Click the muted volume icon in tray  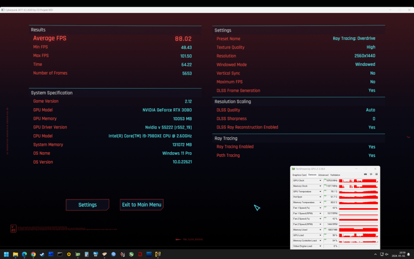[387, 254]
